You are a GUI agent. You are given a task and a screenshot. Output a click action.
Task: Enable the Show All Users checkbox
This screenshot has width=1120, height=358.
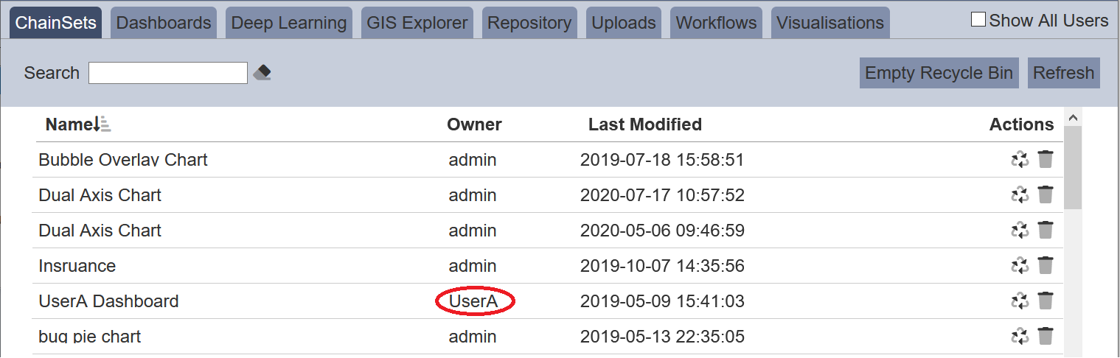click(978, 20)
